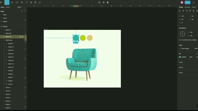Open the shape tools dropdown arrow
The width and height of the screenshot is (198, 111).
(19, 2)
